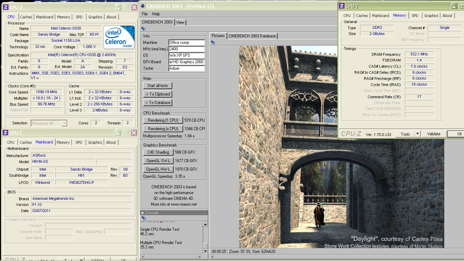This screenshot has width=464, height=261.
Task: Select Caches tab in right CPU-Z window
Action: tap(362, 16)
